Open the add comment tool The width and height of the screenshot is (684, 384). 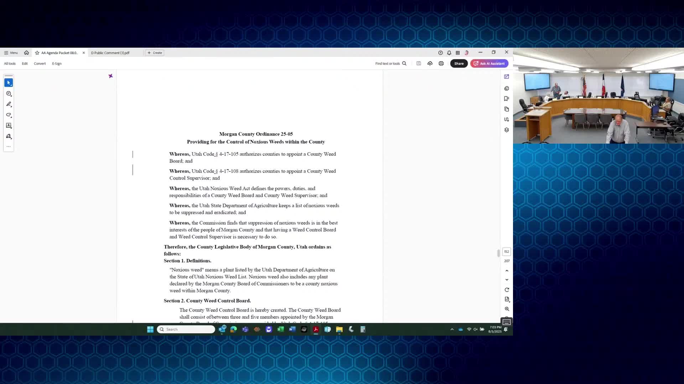coord(9,94)
